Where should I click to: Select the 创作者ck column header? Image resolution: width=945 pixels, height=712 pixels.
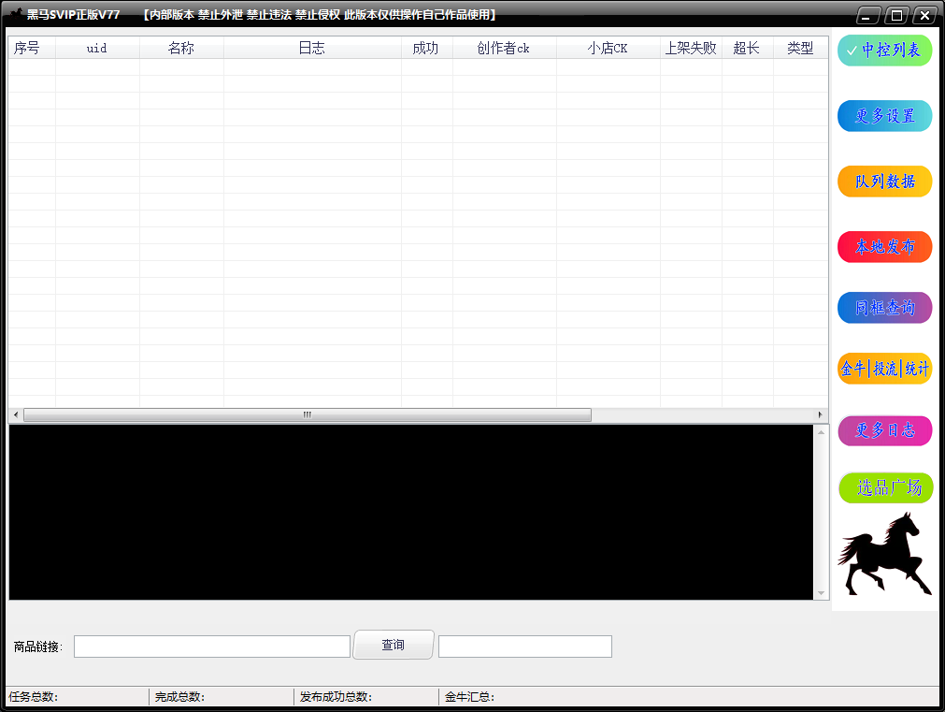point(505,48)
